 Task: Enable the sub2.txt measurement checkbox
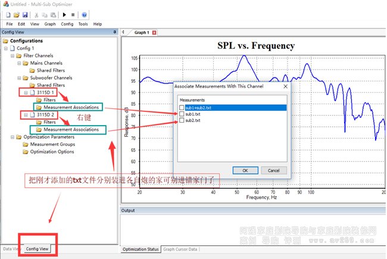point(182,120)
